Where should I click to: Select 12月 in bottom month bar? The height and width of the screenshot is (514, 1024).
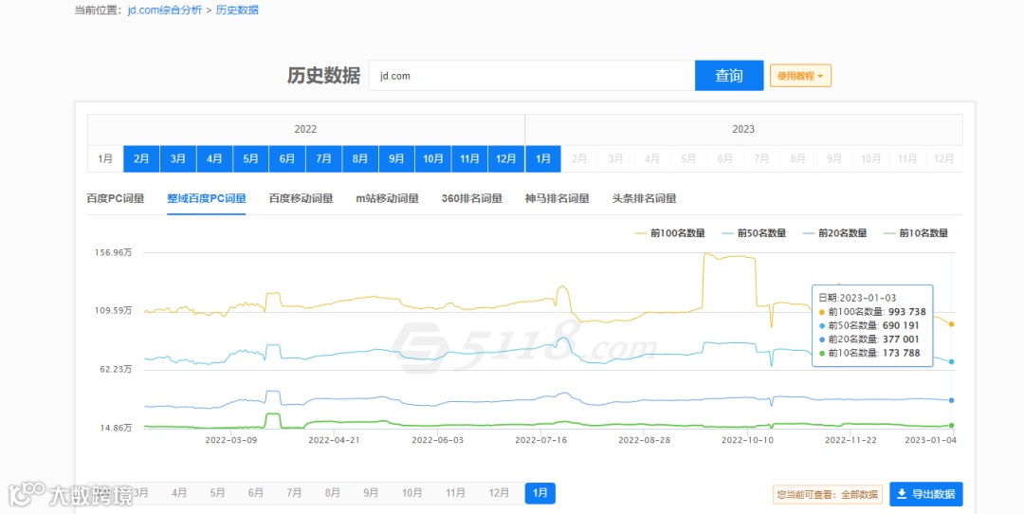(499, 493)
